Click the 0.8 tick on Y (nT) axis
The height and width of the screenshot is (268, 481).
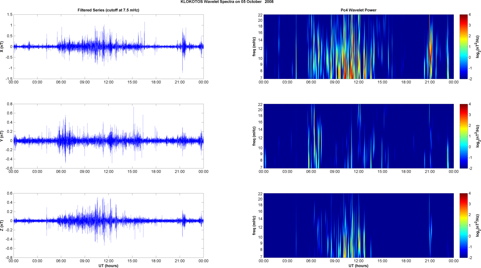click(9, 104)
